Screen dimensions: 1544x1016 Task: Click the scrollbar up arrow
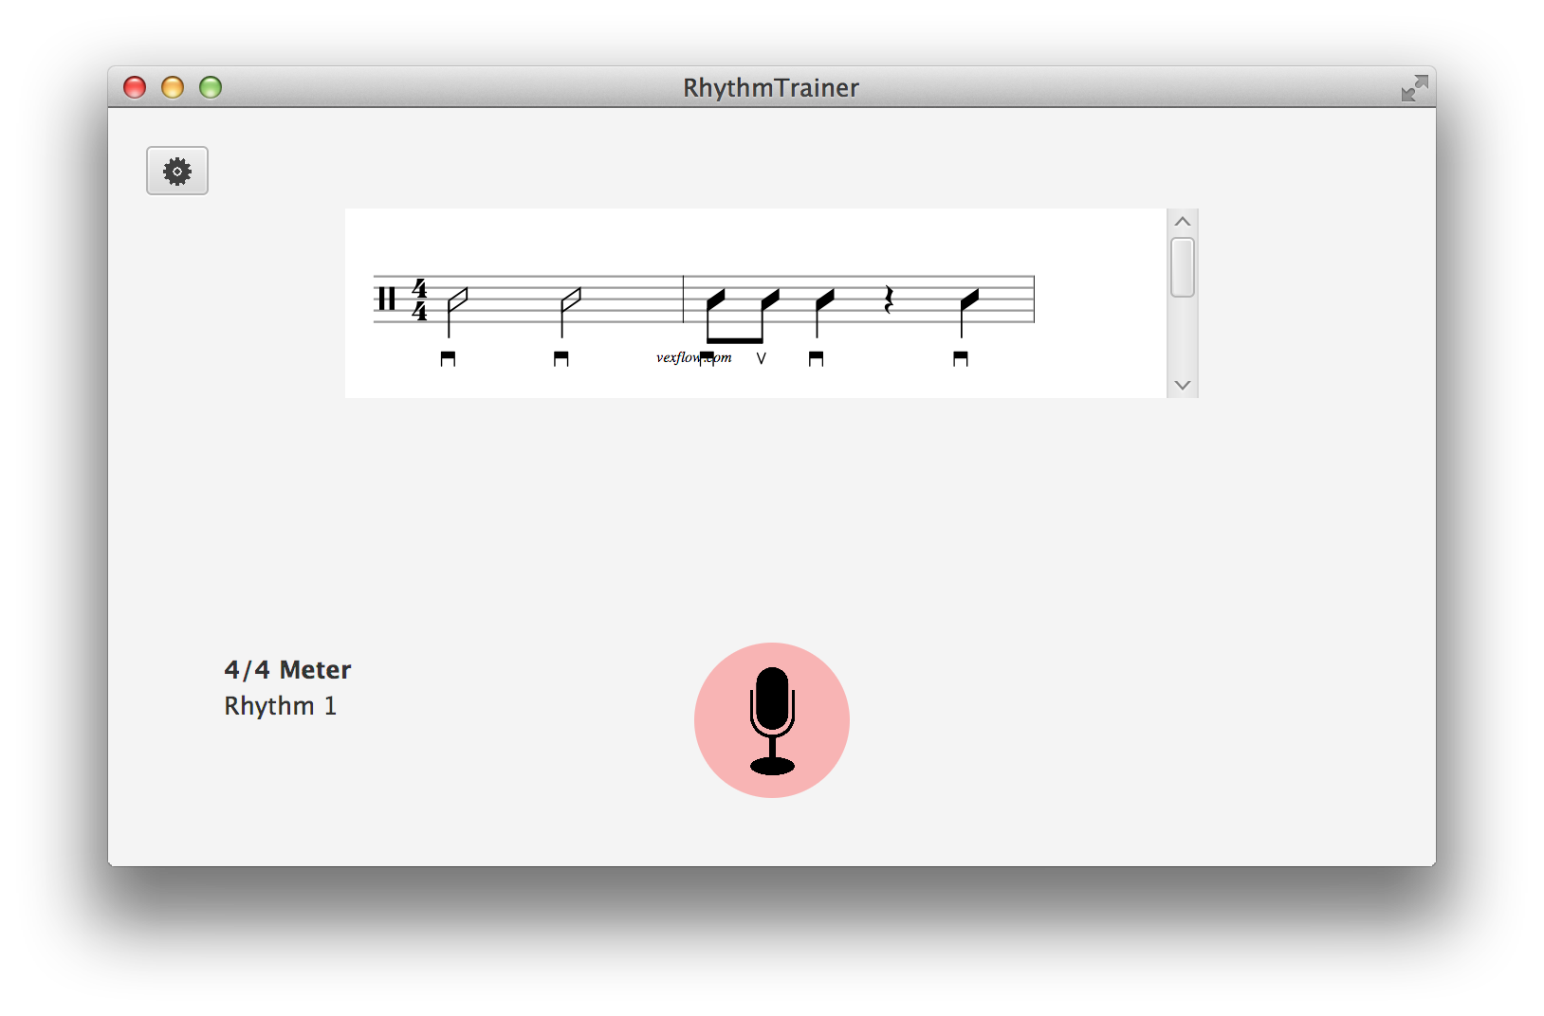pos(1183,221)
